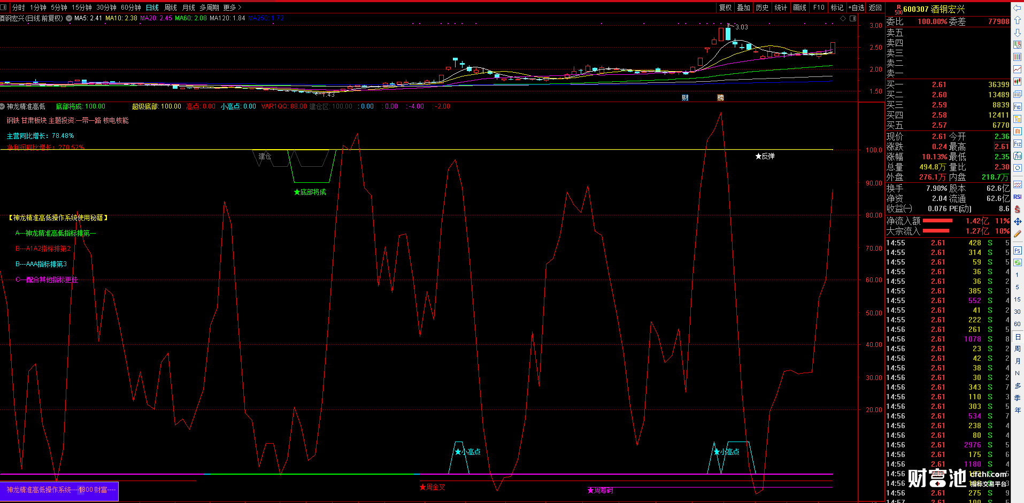Select the blue four-way move arrows icon

[x=1017, y=221]
